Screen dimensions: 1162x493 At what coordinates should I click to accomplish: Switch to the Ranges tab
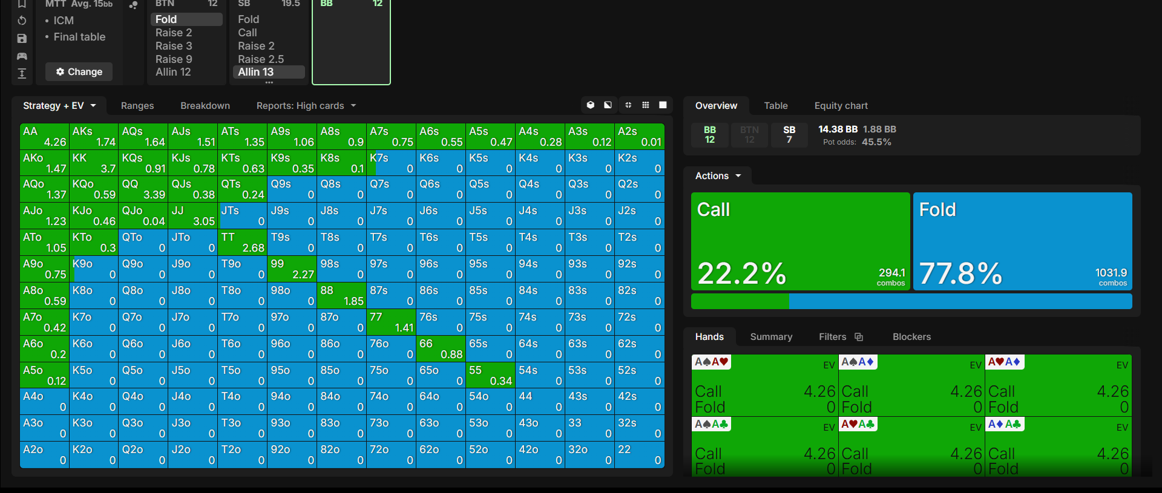coord(137,106)
